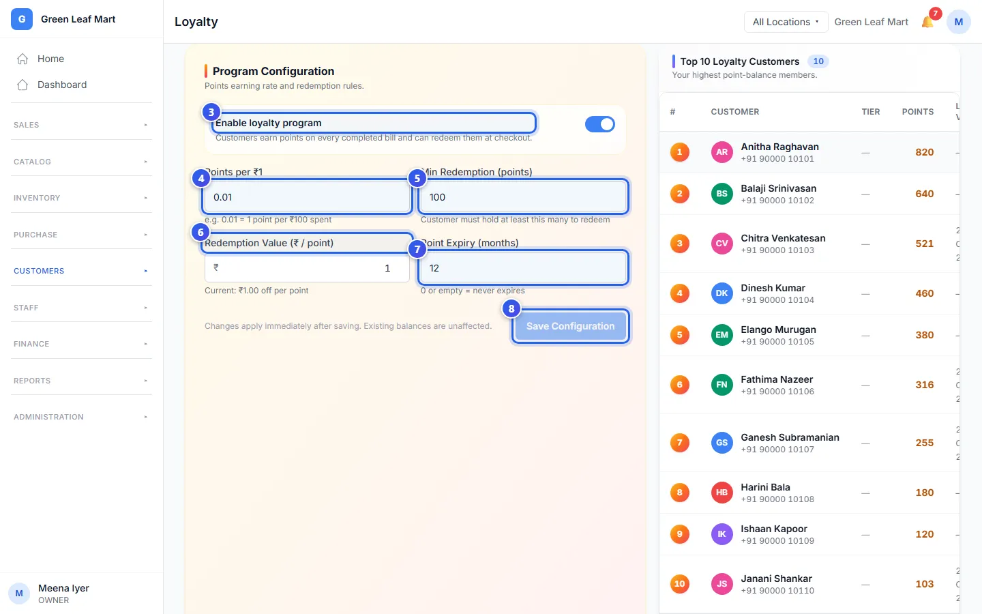The width and height of the screenshot is (982, 614).
Task: Expand the Purchase sidebar section
Action: [x=81, y=235]
